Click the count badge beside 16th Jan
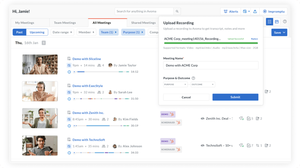This screenshot has width=300, height=168. (43, 43)
